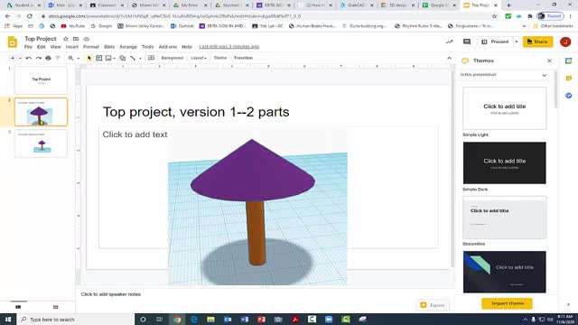Expand the In this presentation section

click(544, 75)
